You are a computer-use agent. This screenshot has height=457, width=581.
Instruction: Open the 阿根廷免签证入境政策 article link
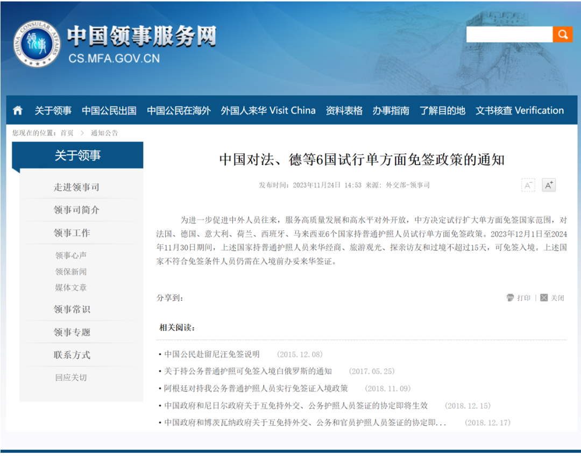coord(253,388)
